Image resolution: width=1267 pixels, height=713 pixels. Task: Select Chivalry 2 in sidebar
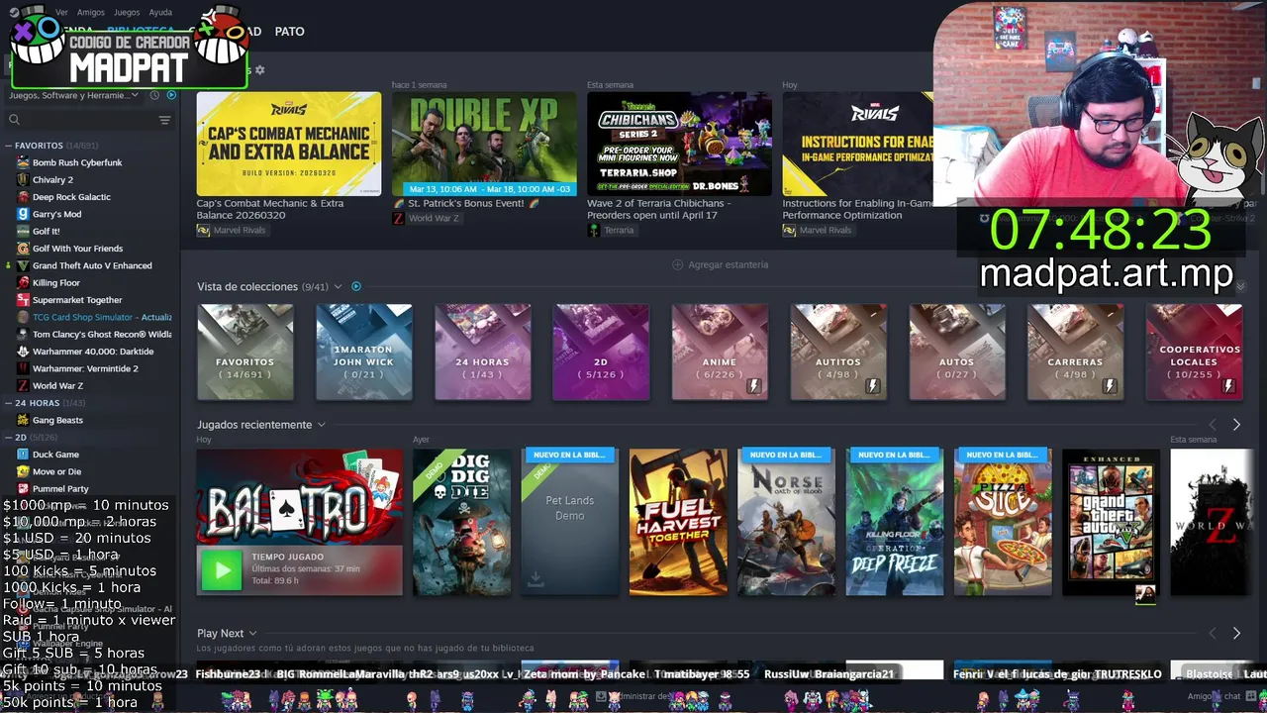[52, 179]
